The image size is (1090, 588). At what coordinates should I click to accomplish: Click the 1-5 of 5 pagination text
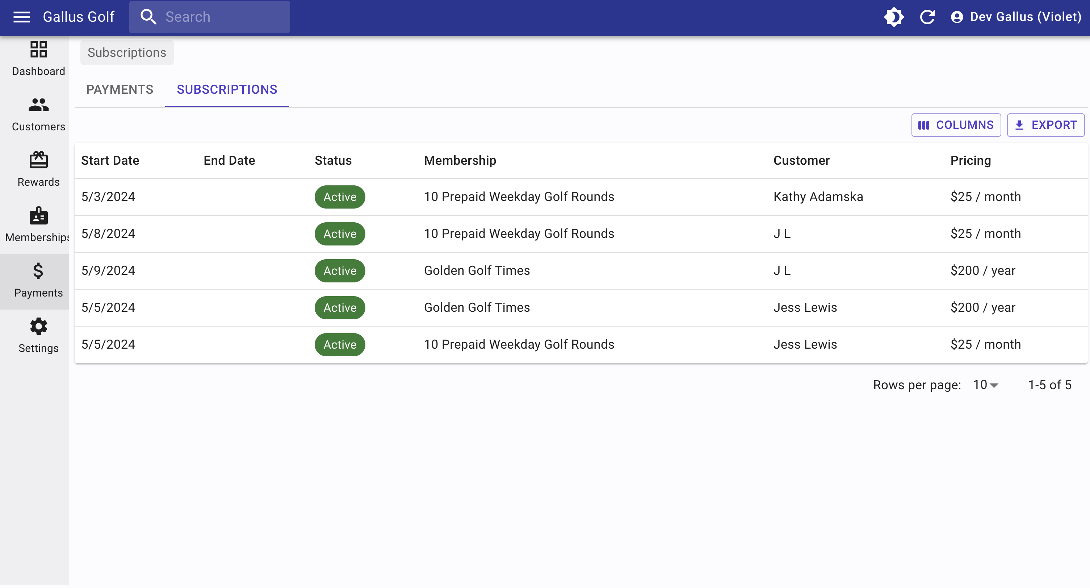point(1050,385)
